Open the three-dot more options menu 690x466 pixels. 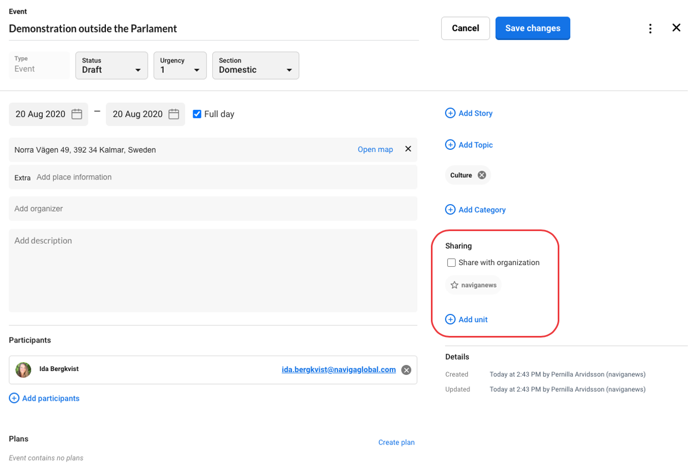coord(650,29)
